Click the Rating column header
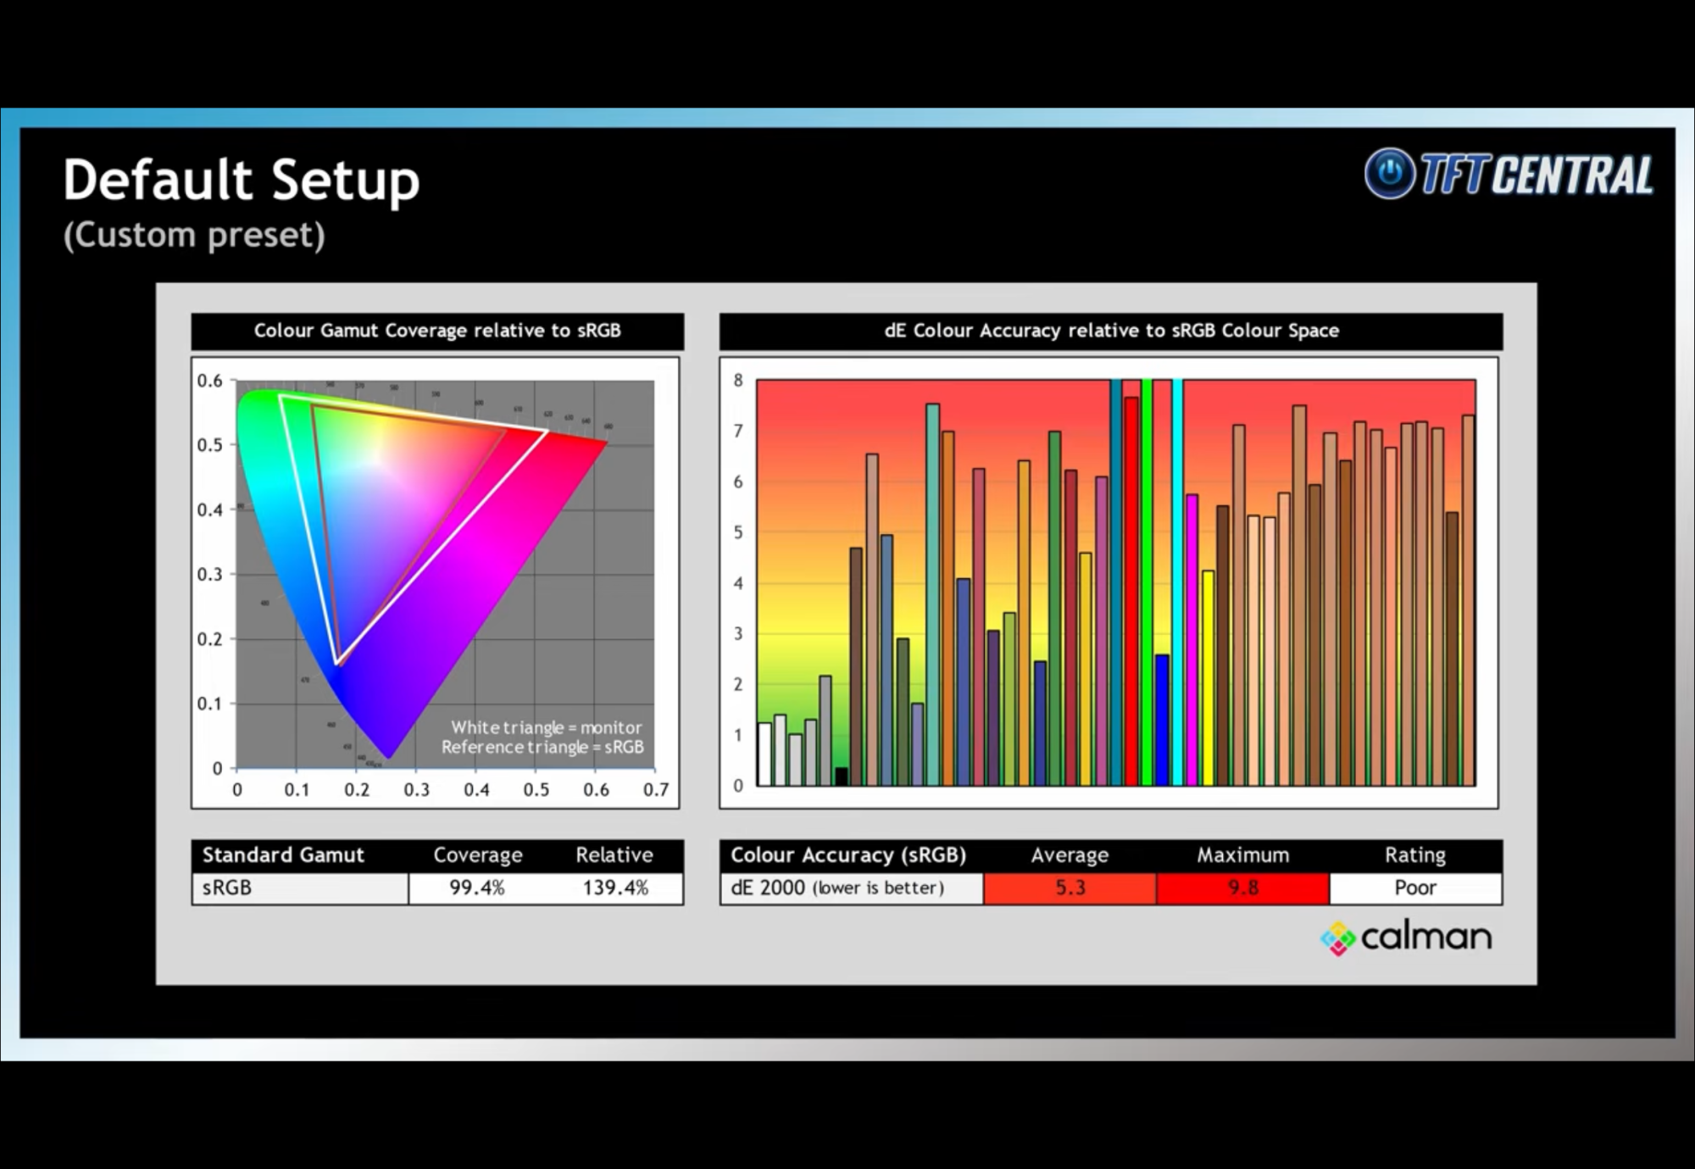Viewport: 1695px width, 1169px height. point(1415,854)
